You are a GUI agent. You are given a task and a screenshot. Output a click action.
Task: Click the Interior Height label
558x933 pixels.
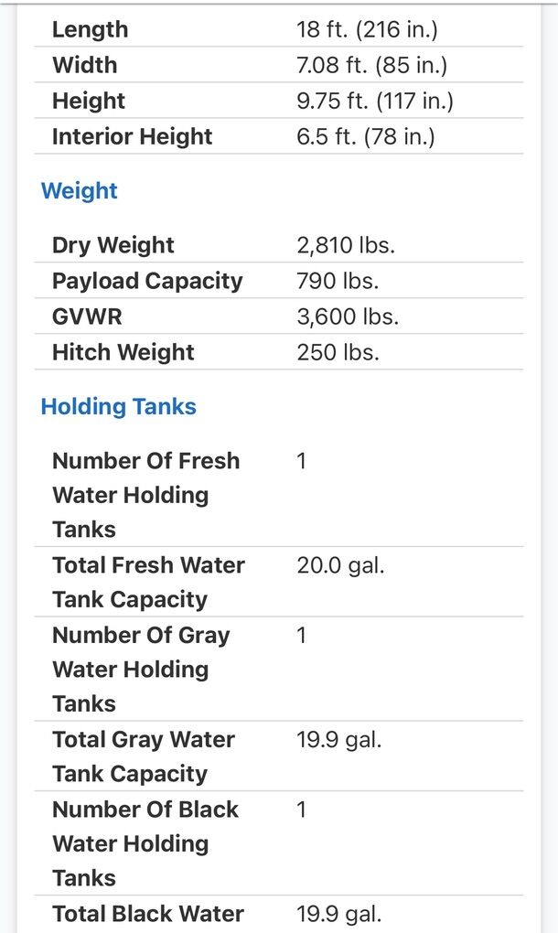pyautogui.click(x=132, y=136)
